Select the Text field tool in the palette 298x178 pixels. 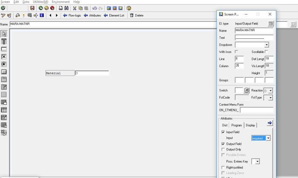coord(4,41)
